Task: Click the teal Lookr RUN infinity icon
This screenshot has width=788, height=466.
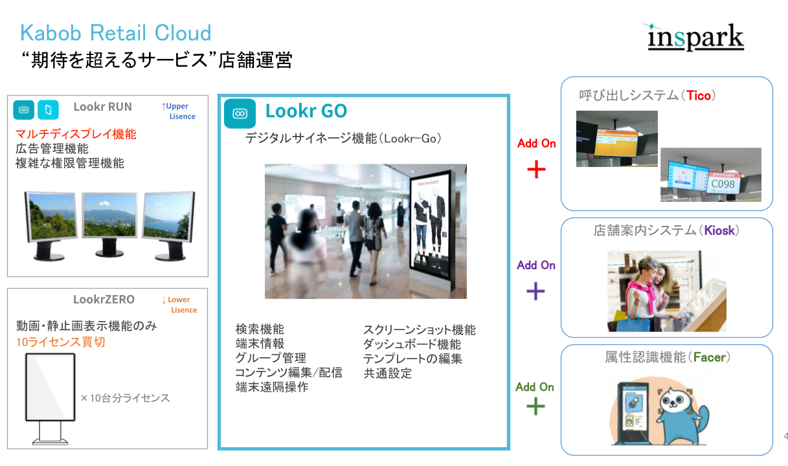Action: pos(24,110)
